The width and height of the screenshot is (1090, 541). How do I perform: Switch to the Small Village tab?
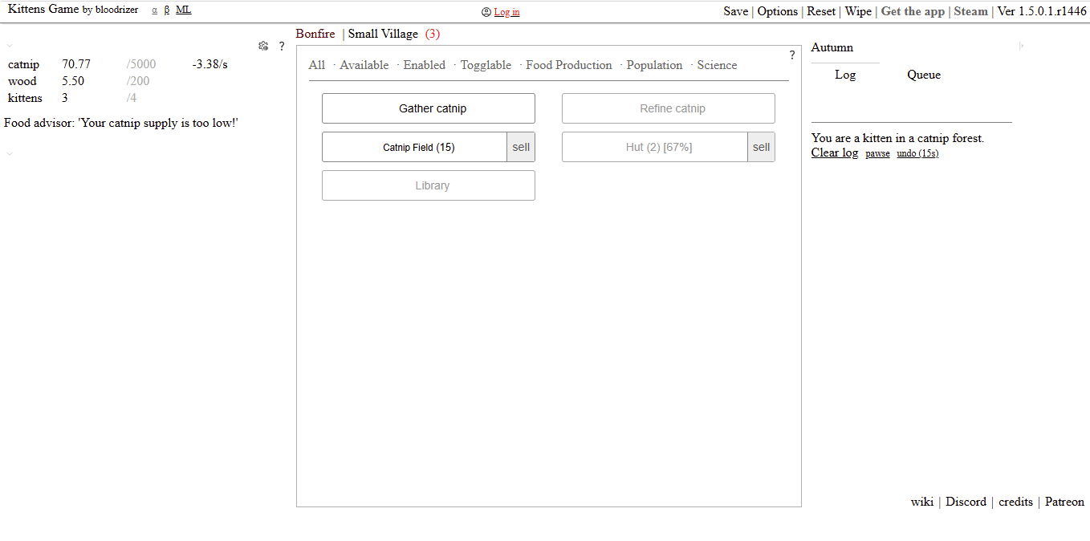click(383, 34)
